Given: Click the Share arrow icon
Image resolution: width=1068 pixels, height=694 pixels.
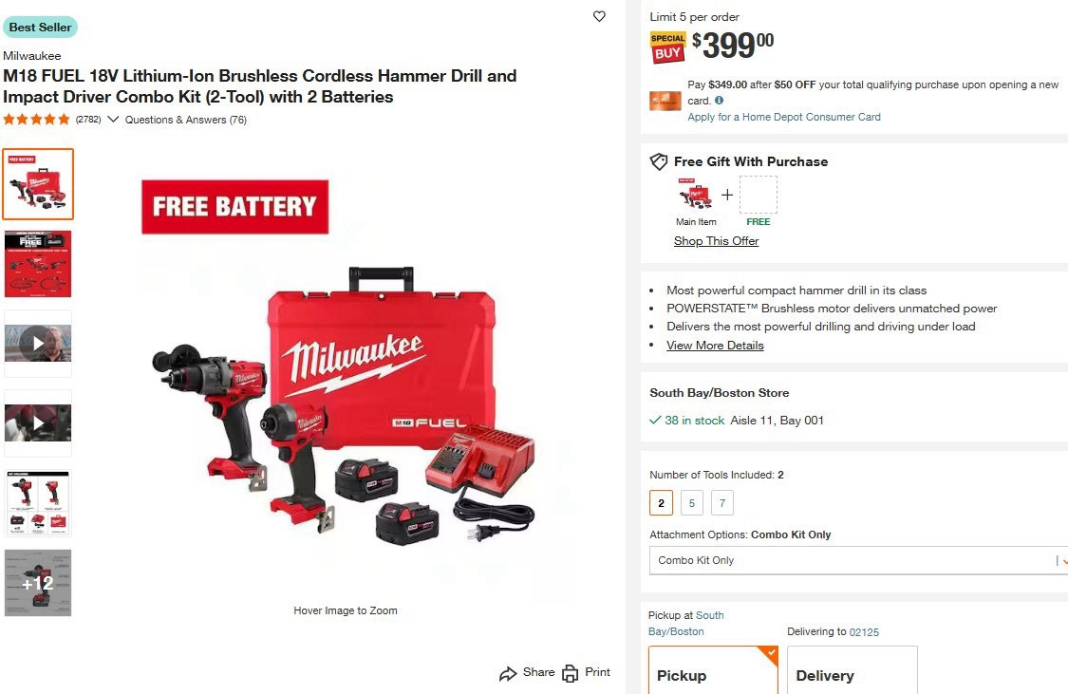Looking at the screenshot, I should (508, 673).
